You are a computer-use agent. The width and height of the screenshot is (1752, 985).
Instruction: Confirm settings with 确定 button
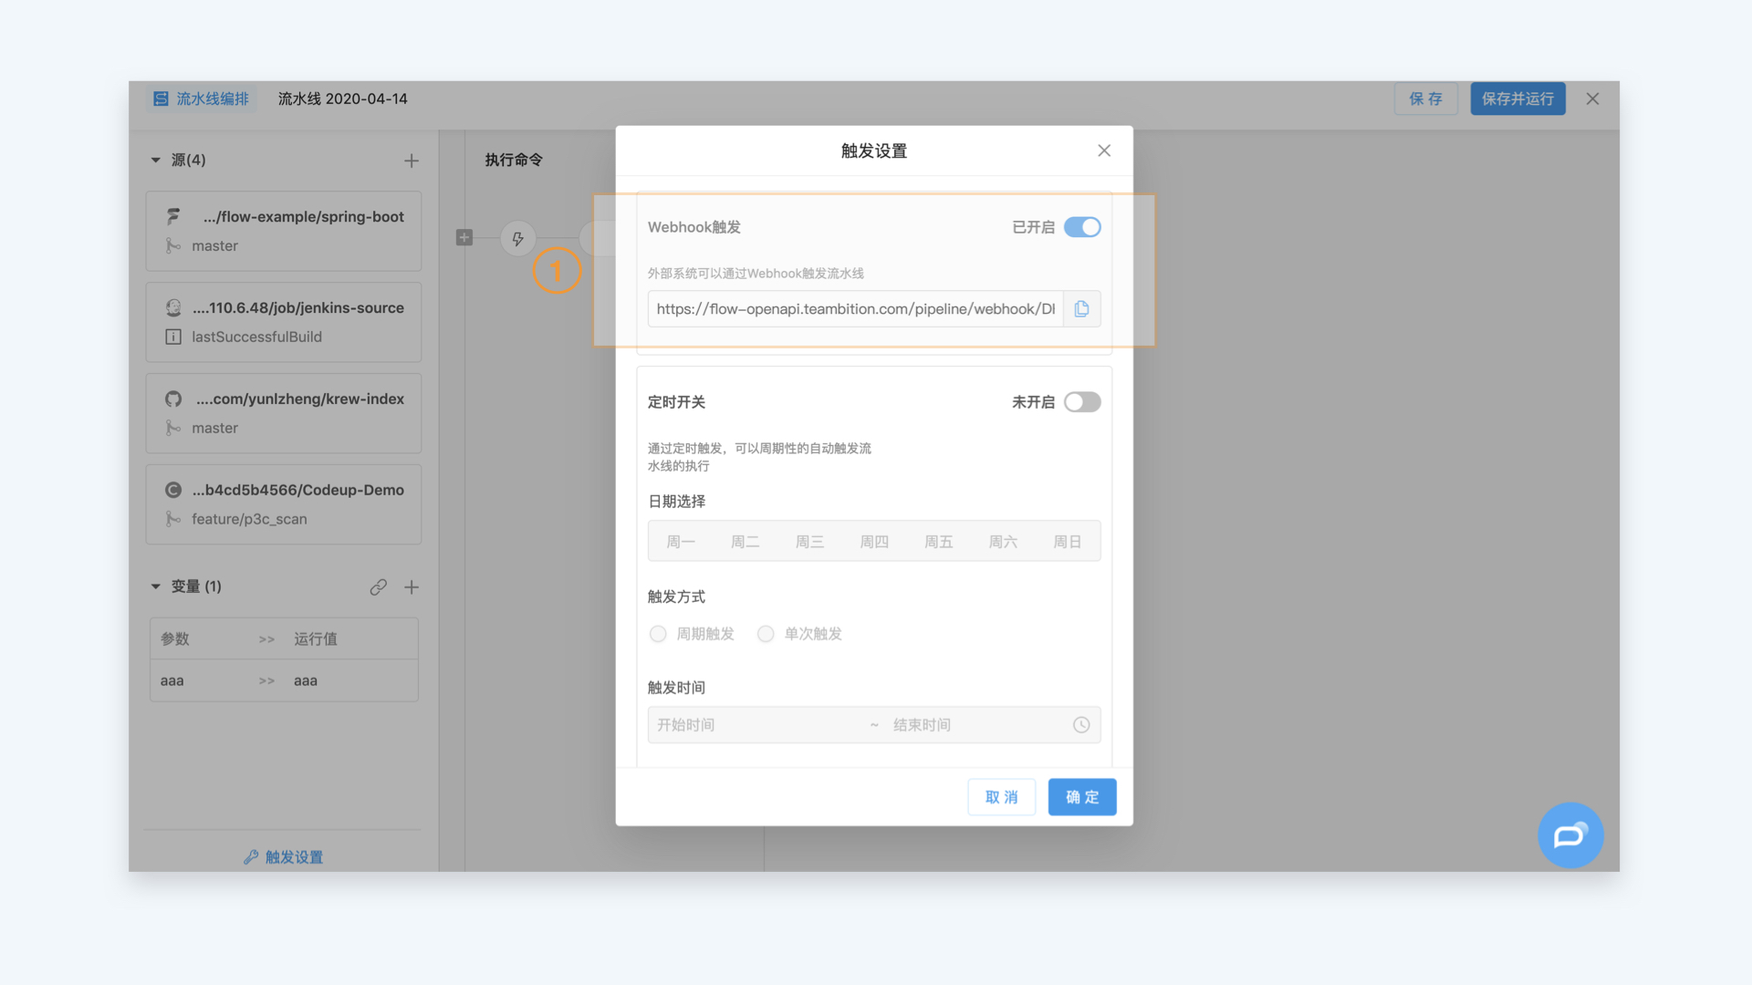coord(1082,797)
